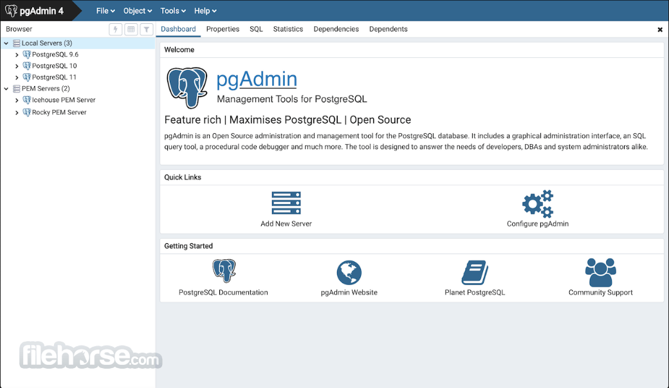Collapse the PEM Servers group

click(x=6, y=89)
